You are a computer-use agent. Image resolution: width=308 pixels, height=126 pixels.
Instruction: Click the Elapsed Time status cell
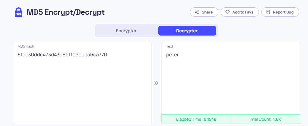196,119
